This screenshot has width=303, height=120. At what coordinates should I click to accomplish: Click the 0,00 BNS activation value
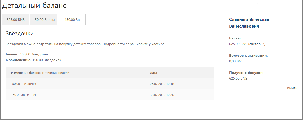point(236,61)
